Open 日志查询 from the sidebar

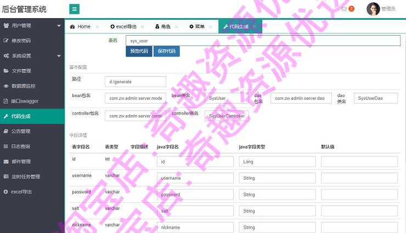tap(32, 146)
